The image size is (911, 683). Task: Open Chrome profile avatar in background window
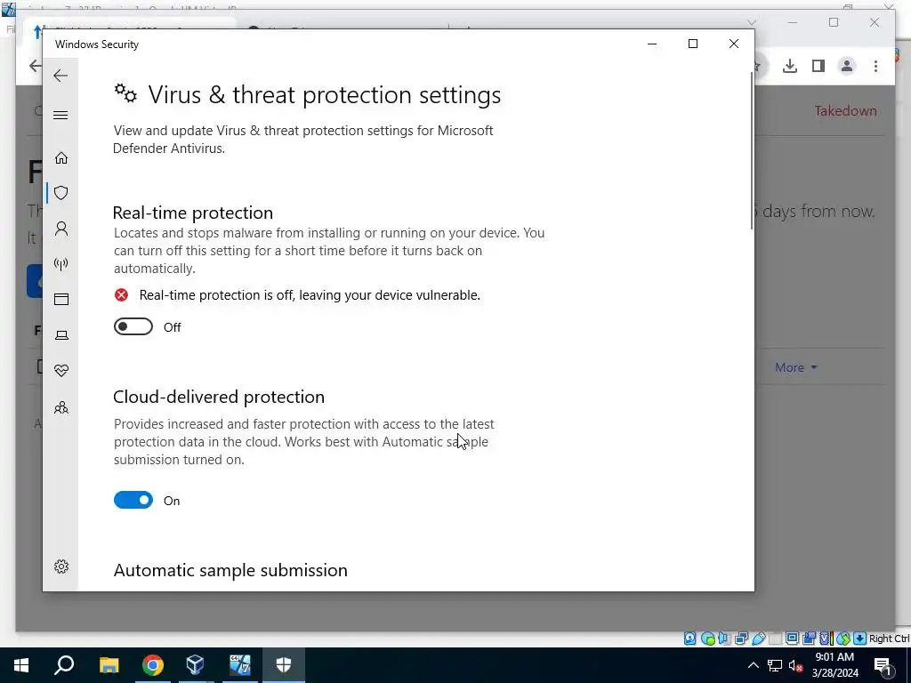pyautogui.click(x=847, y=66)
